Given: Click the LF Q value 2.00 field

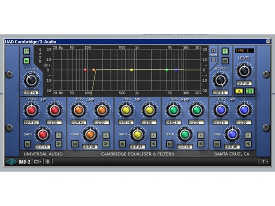Looking at the screenshot, I should point(54,122).
